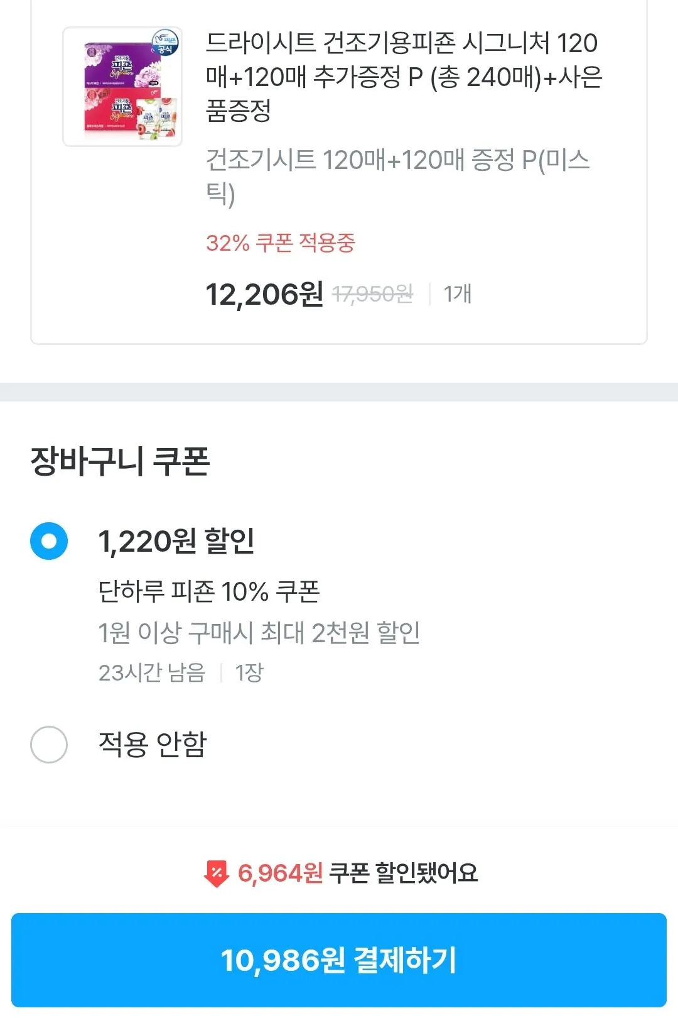This screenshot has height=1018, width=678.
Task: Click the 23시간 남음 remaining time
Action: tap(152, 672)
